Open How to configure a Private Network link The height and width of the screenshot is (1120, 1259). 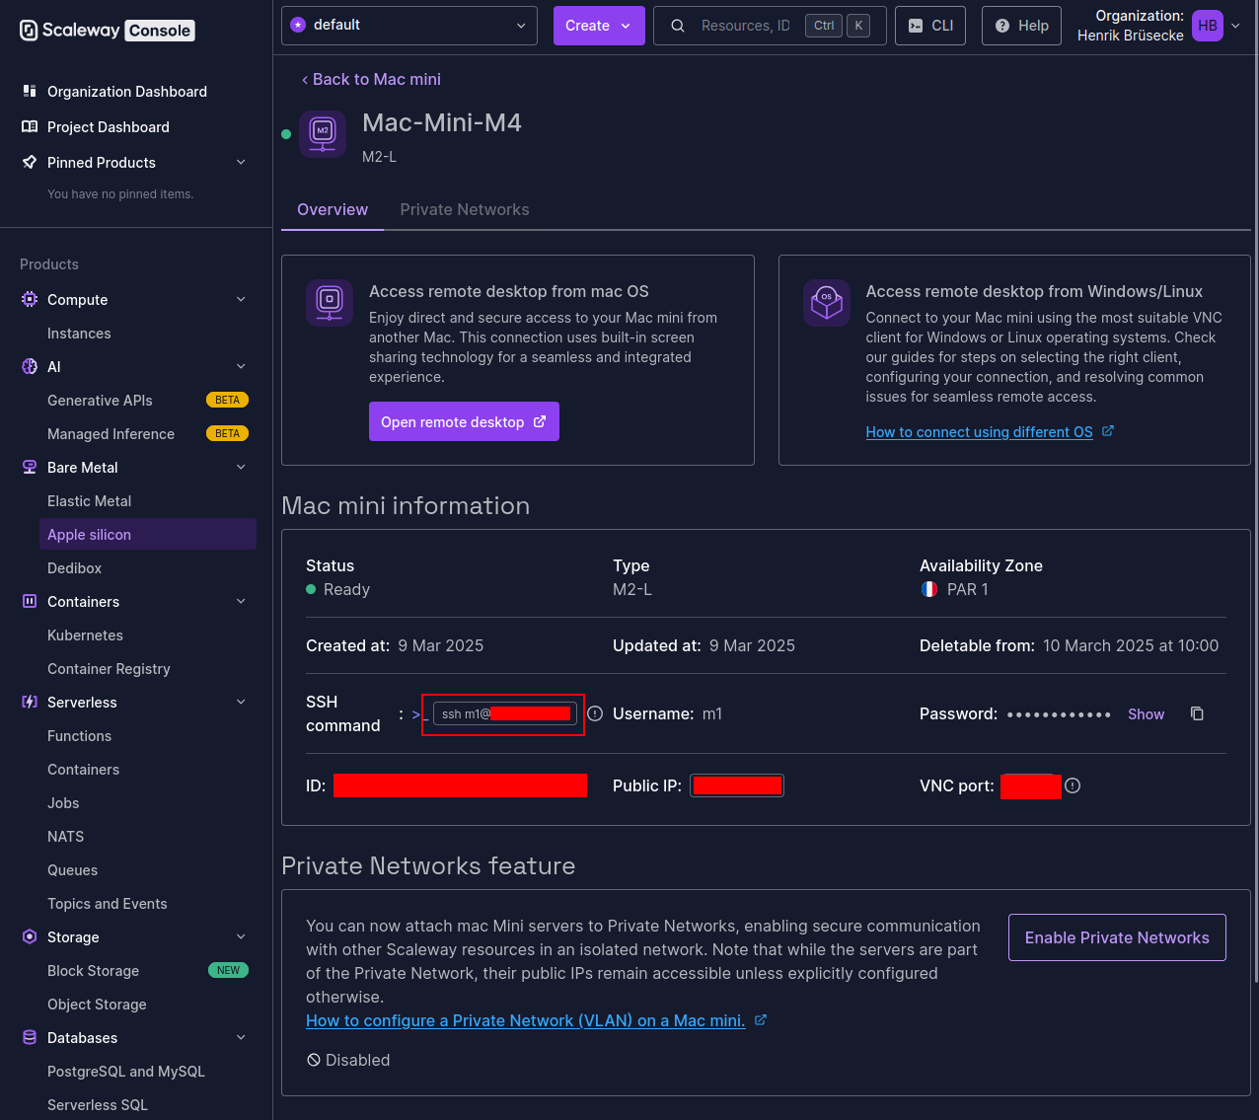536,1020
